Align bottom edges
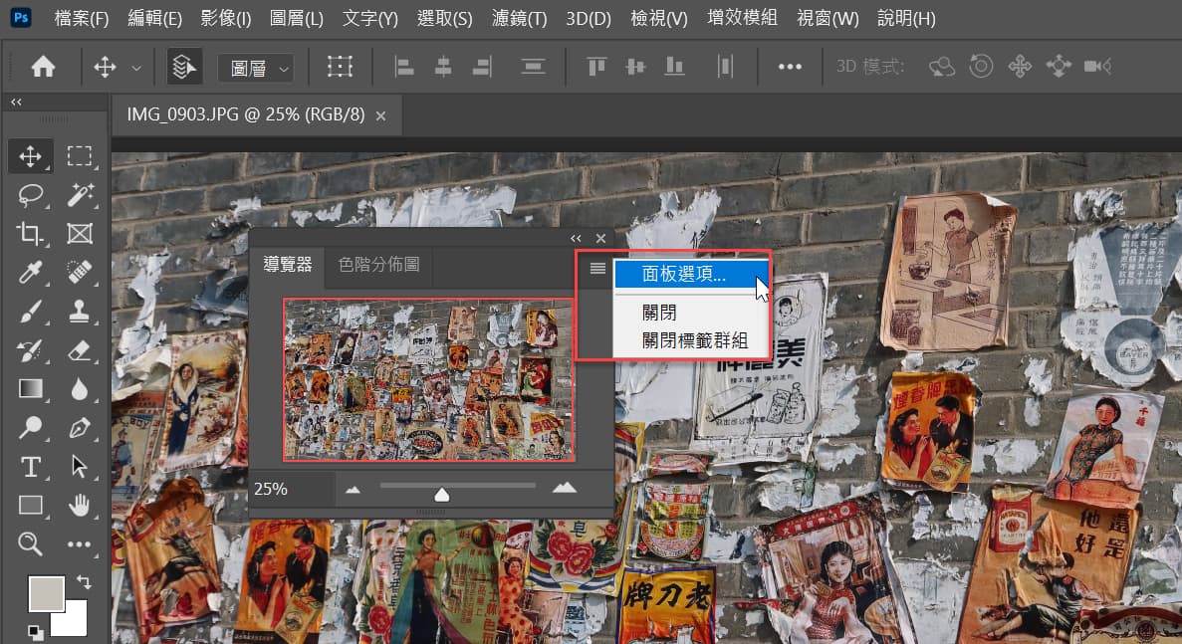The height and width of the screenshot is (644, 1182). [x=675, y=67]
